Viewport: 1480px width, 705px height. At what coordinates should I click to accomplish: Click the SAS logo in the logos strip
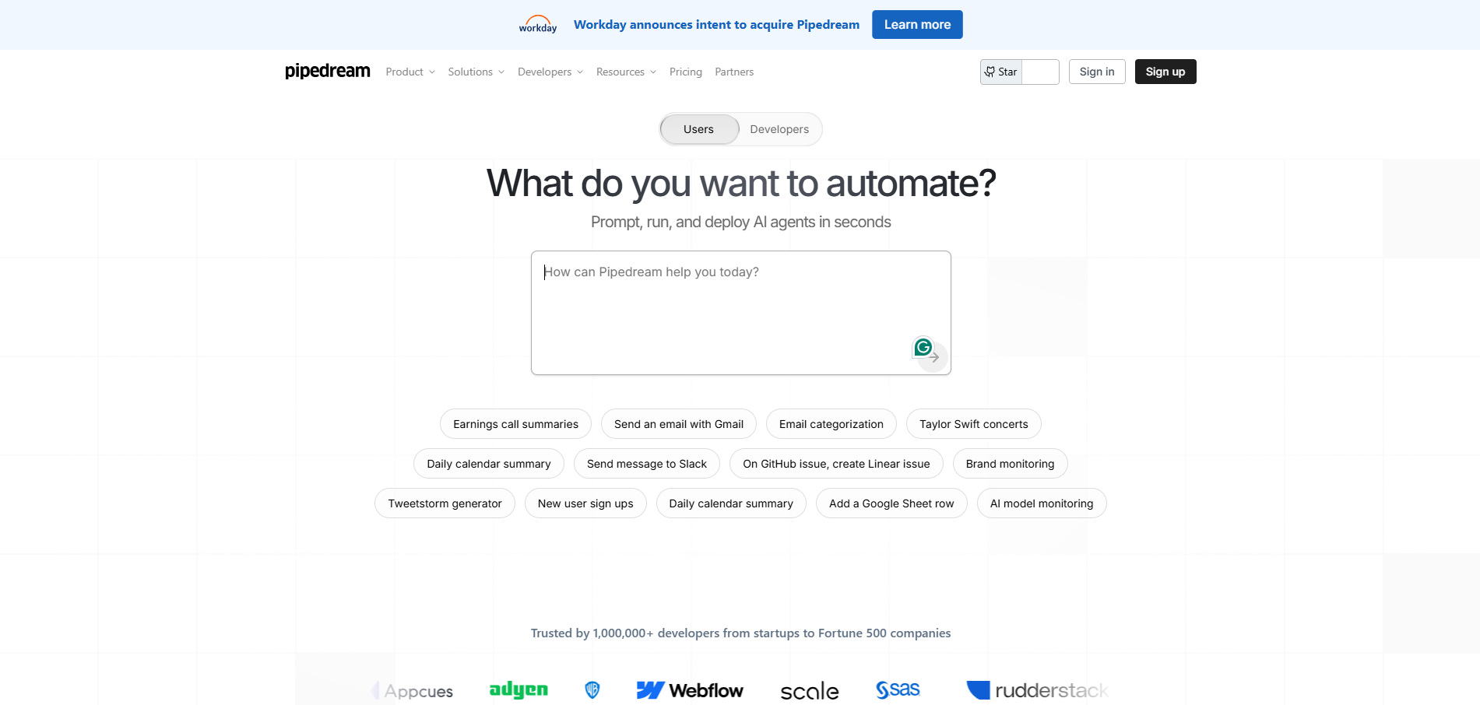click(x=898, y=689)
